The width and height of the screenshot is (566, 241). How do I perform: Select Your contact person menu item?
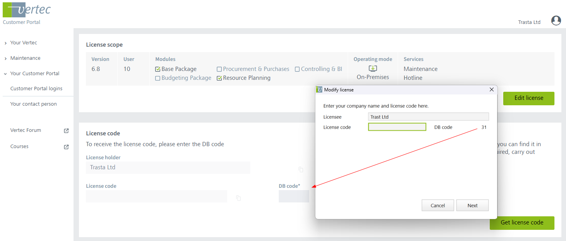pos(33,104)
